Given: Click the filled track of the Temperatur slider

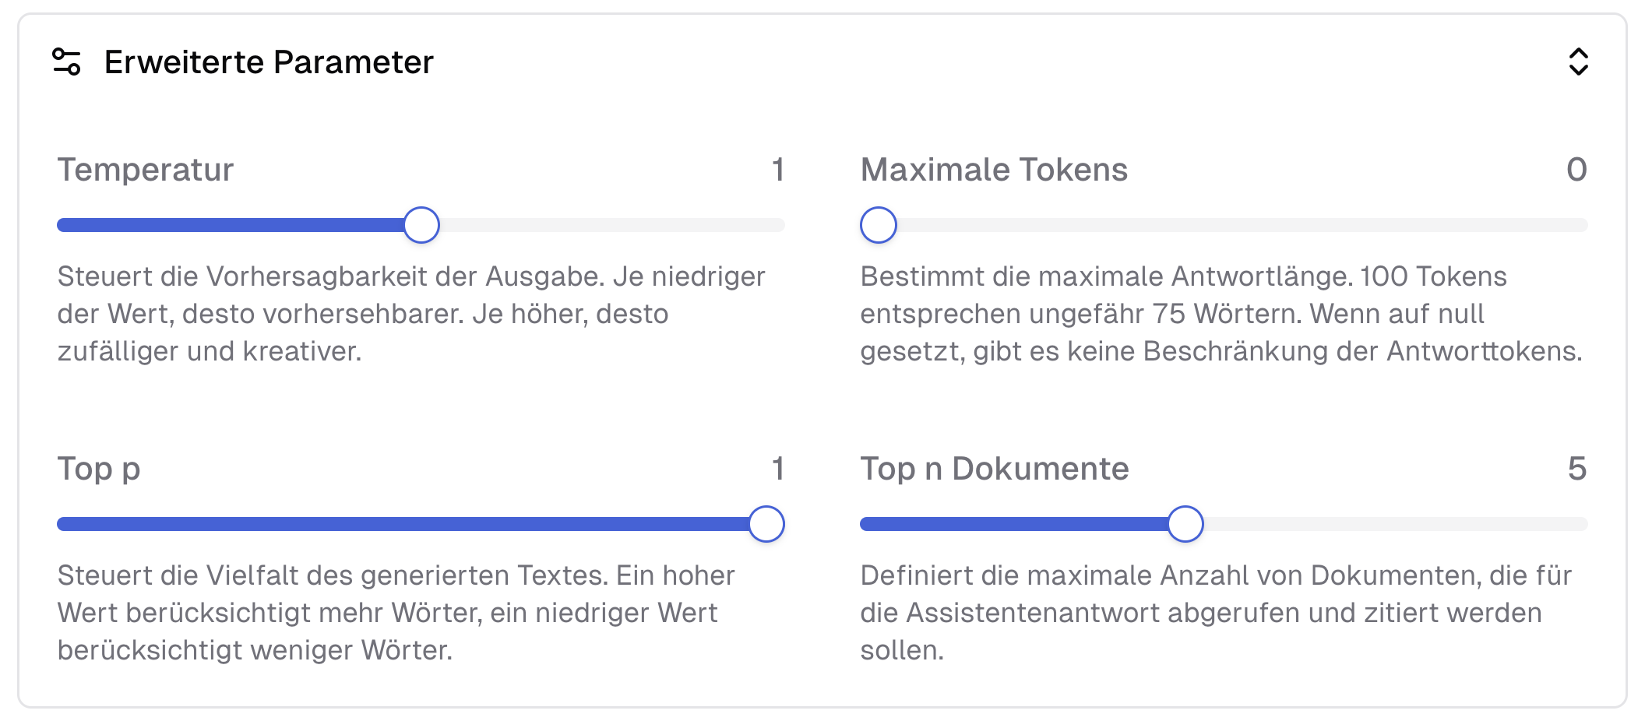Looking at the screenshot, I should click(x=234, y=224).
